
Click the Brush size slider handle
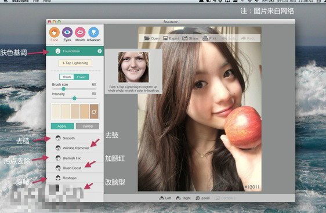(64, 89)
